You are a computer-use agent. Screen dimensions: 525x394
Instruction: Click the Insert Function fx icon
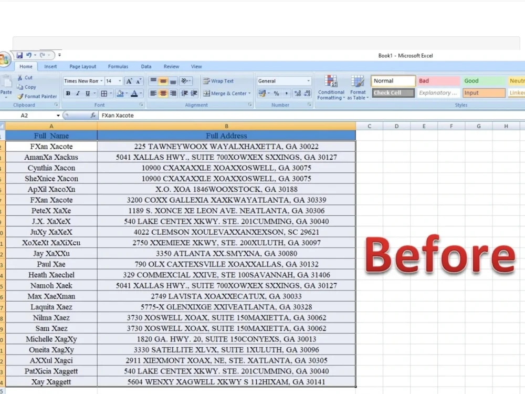(x=93, y=116)
